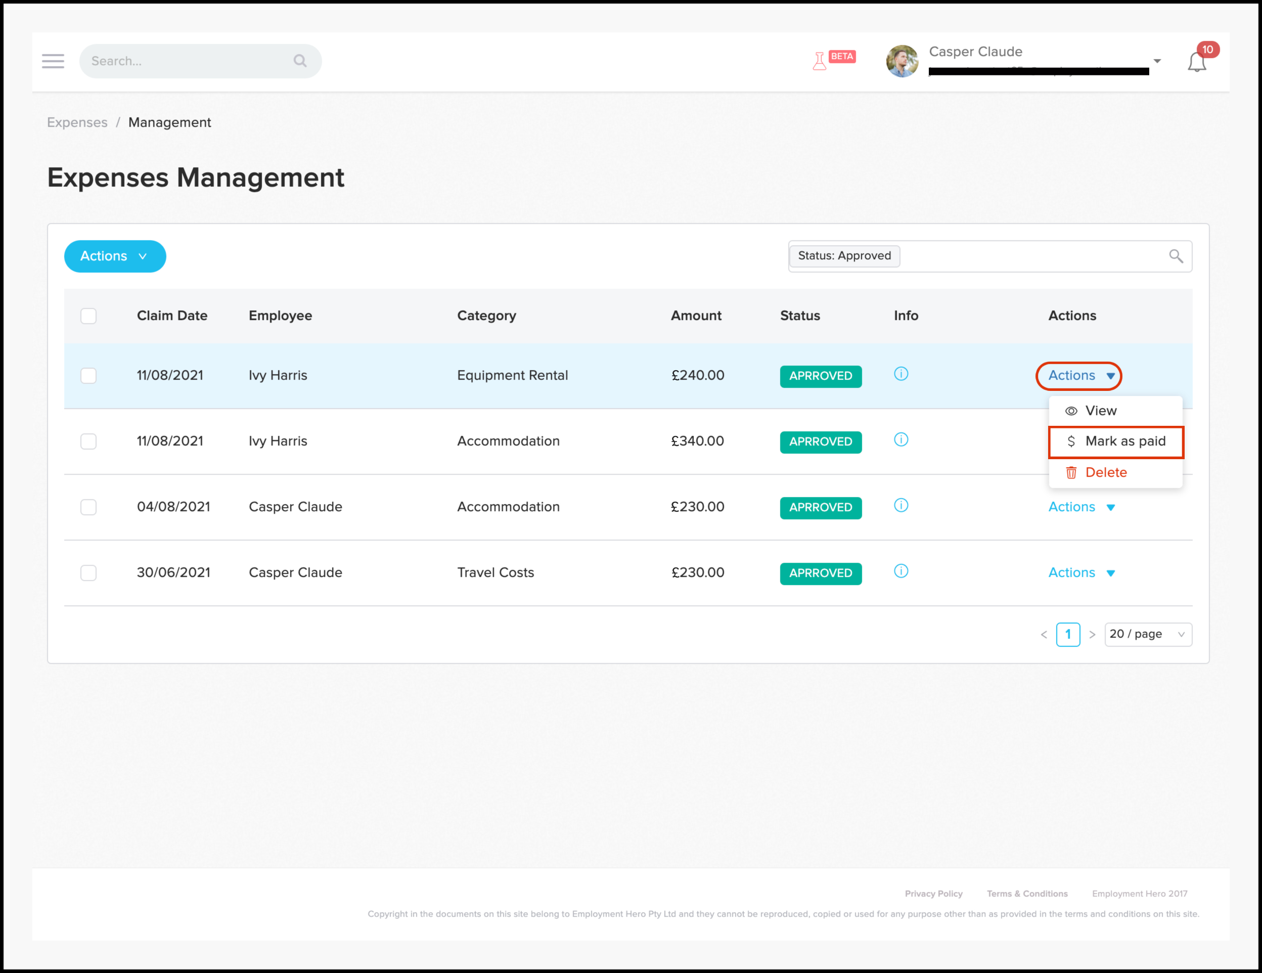Click the magnifier icon in the status filter

point(1176,256)
